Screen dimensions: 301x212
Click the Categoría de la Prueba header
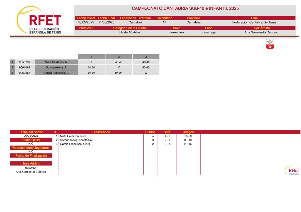tap(130, 28)
